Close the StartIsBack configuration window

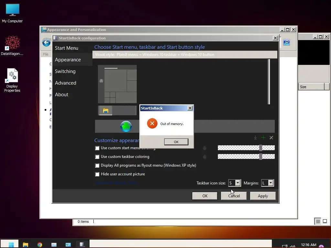(275, 38)
